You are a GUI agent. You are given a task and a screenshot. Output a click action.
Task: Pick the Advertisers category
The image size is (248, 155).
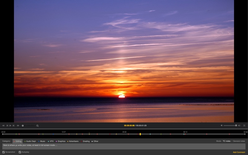pyautogui.click(x=73, y=141)
